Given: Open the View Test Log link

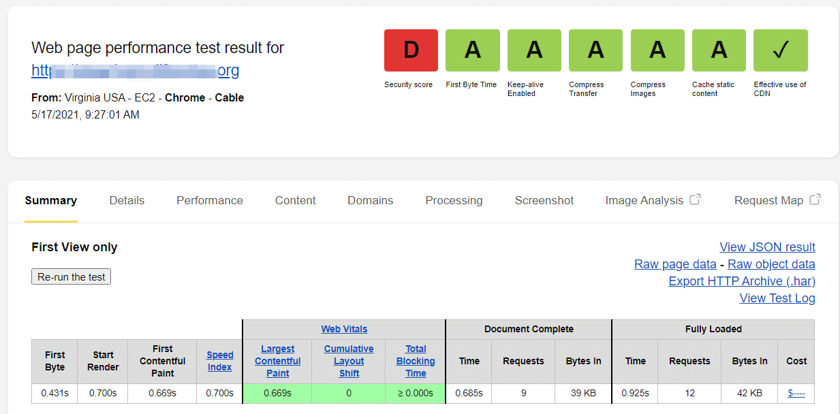Looking at the screenshot, I should [777, 298].
